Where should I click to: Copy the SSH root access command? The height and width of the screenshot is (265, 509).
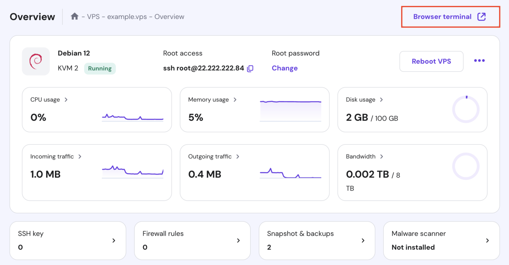[x=250, y=68]
